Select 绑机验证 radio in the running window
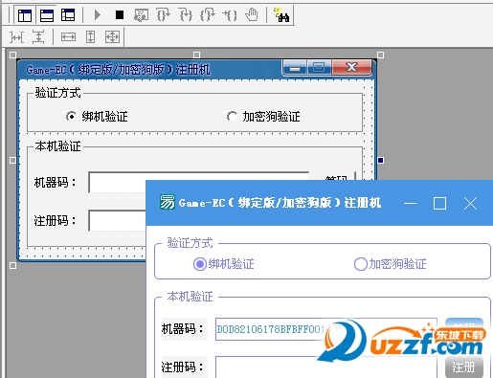 200,264
